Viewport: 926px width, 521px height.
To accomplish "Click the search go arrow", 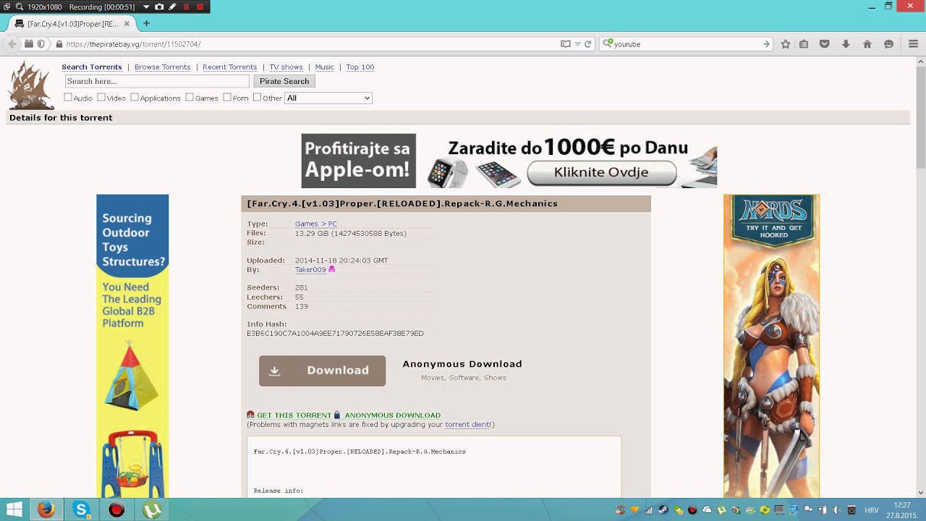I will click(x=766, y=44).
